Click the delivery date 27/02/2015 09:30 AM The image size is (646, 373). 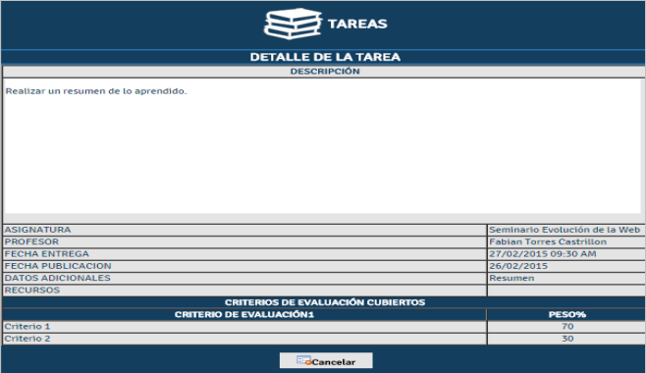(x=543, y=254)
